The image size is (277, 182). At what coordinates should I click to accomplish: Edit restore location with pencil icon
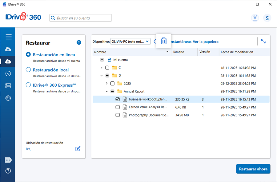pos(78,149)
